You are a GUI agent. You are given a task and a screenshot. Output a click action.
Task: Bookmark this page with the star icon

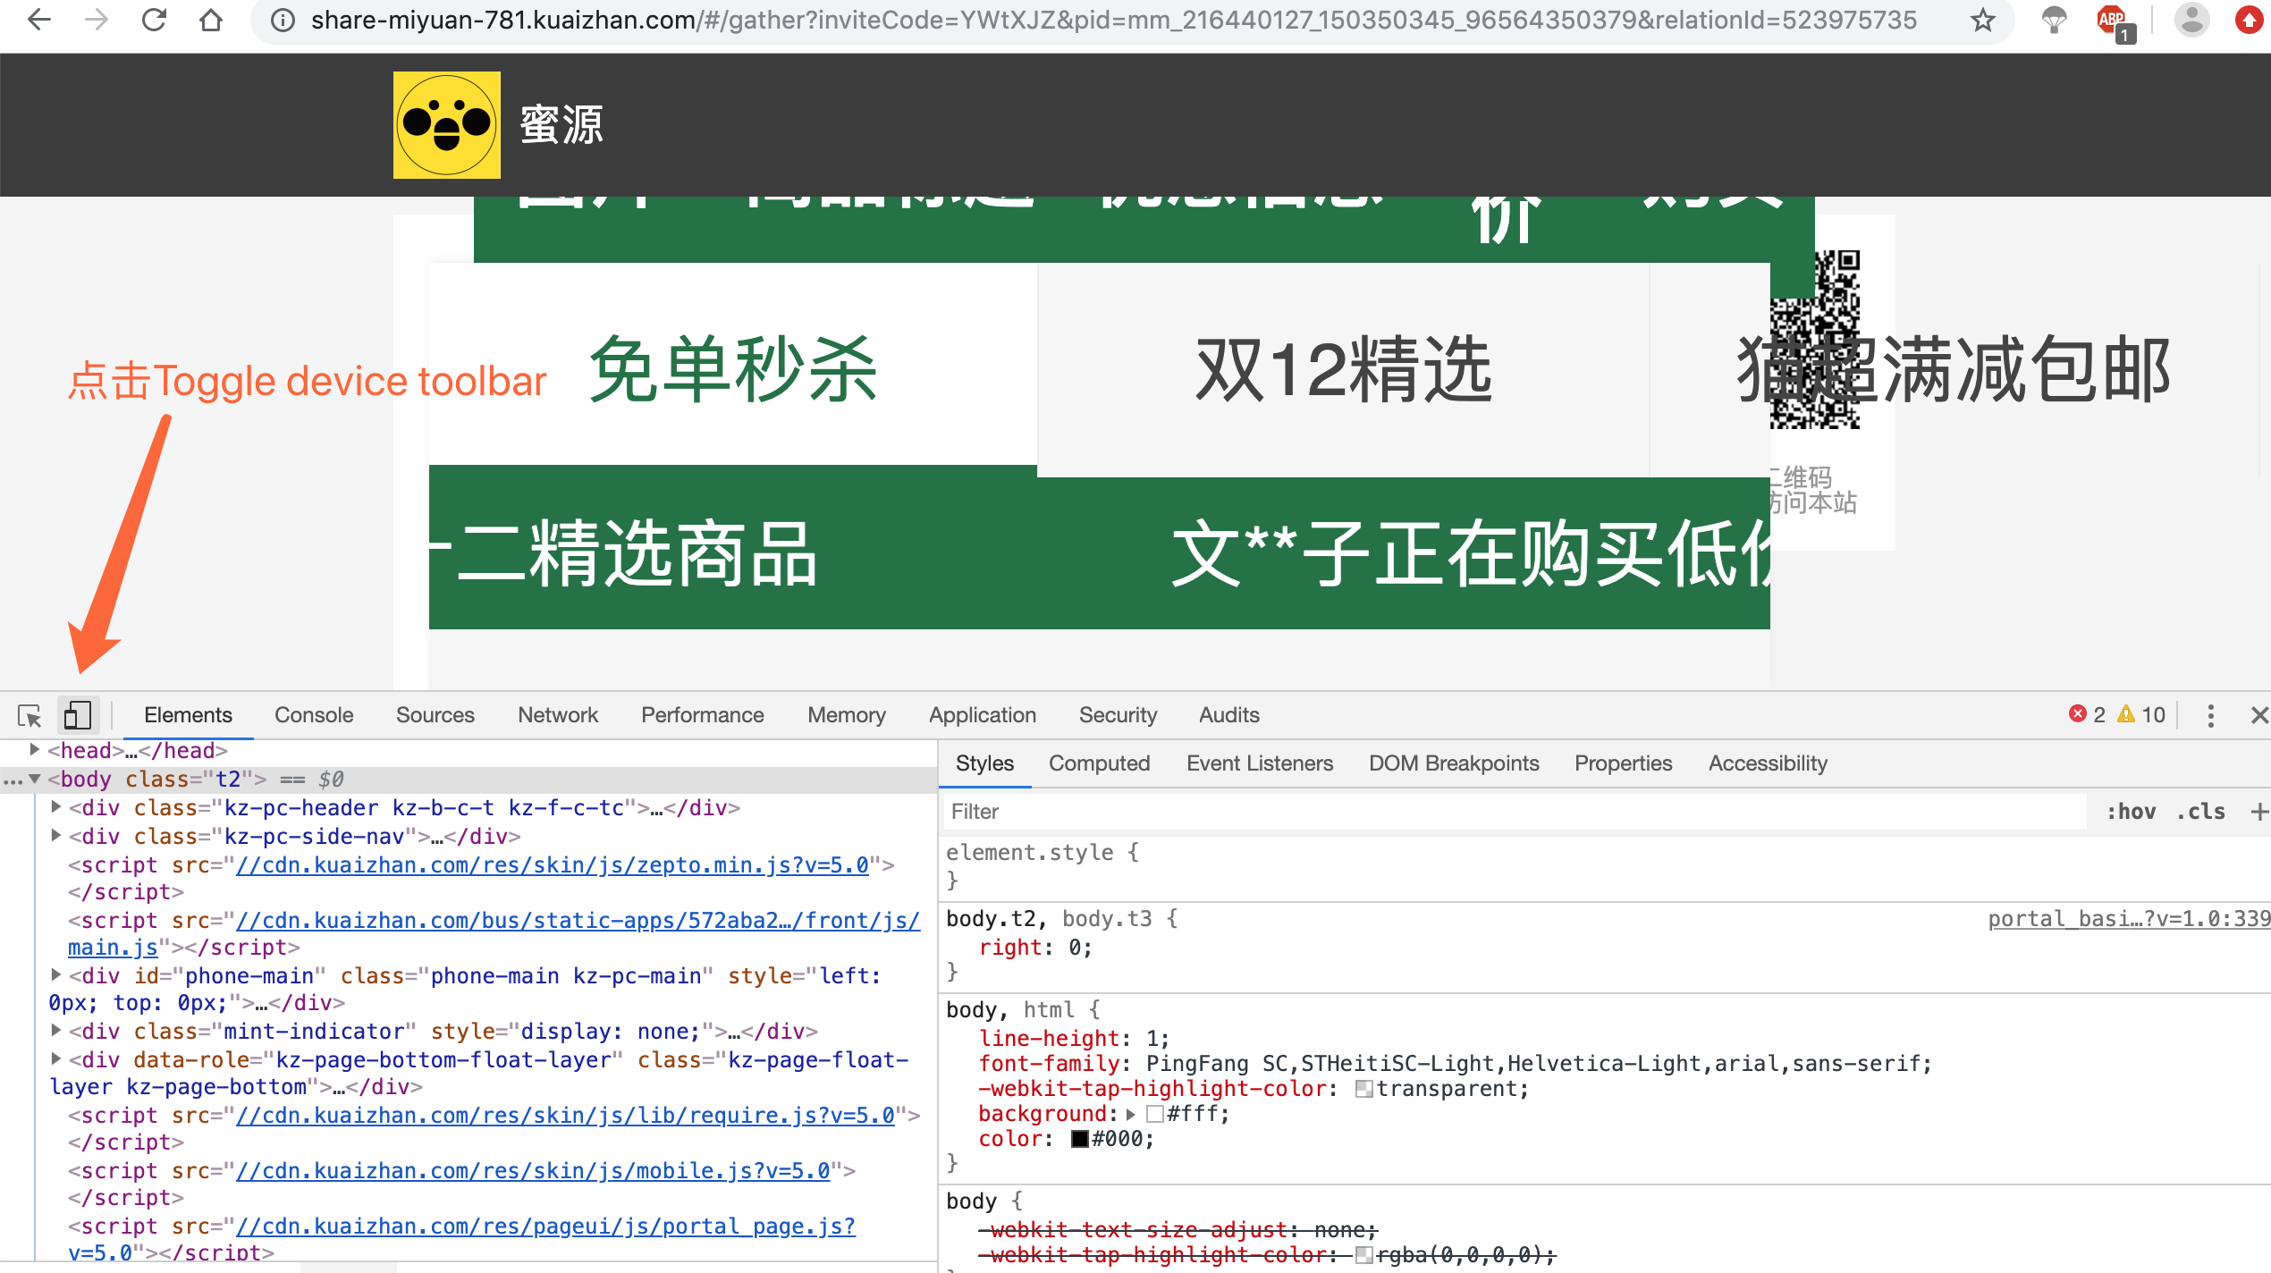[x=1982, y=20]
